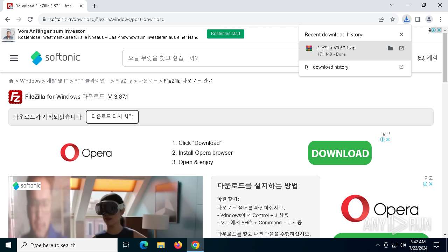Viewport: 448px width, 252px height.
Task: Click the page scrollbar down arrow
Action: [x=445, y=235]
